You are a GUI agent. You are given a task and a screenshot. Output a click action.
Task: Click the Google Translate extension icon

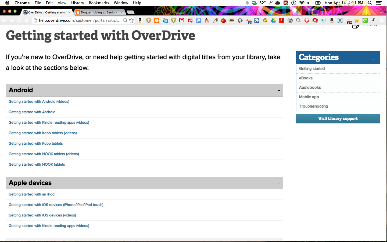tap(165, 20)
